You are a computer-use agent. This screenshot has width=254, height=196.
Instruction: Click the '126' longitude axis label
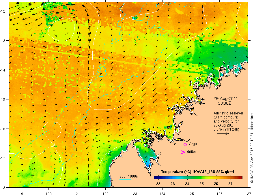(x=219, y=194)
